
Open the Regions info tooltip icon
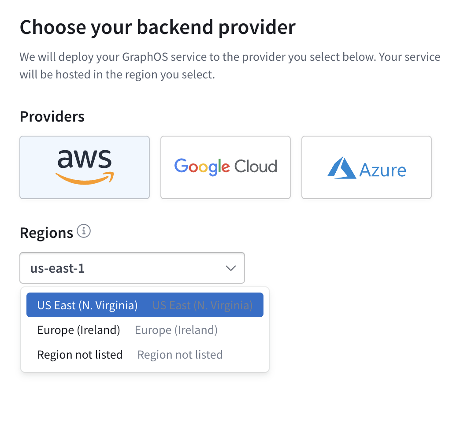tap(84, 231)
